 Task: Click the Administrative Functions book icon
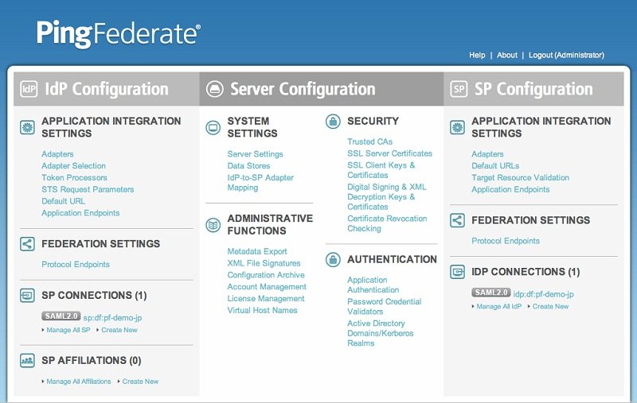(x=213, y=225)
